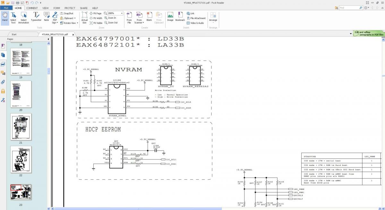
Task: Open the PROTECT ribbon tab
Action: tap(70, 8)
